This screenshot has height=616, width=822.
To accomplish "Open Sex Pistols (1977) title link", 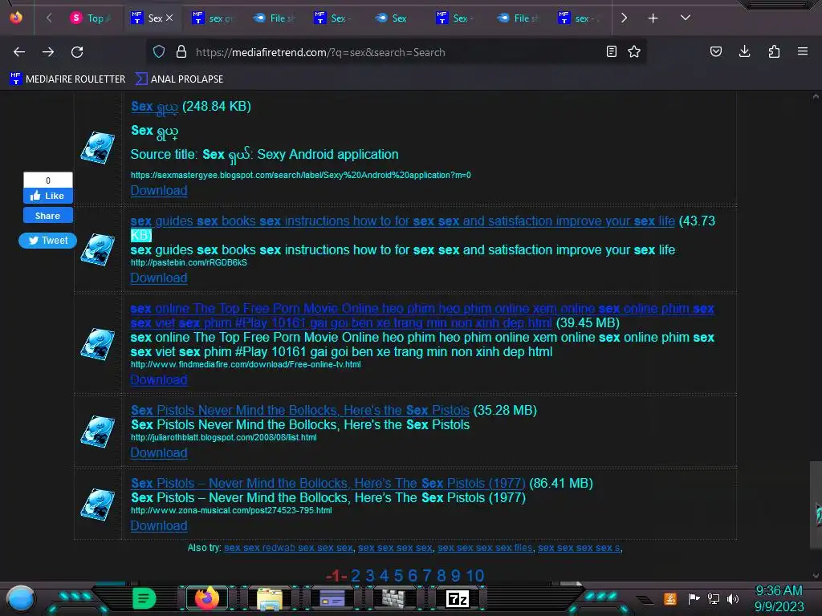I will click(328, 483).
